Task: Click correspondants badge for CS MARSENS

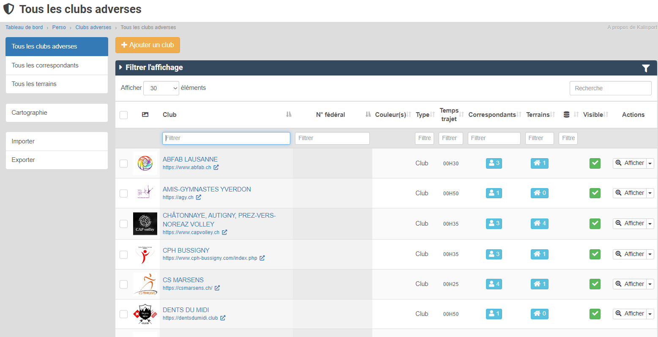Action: (x=494, y=284)
